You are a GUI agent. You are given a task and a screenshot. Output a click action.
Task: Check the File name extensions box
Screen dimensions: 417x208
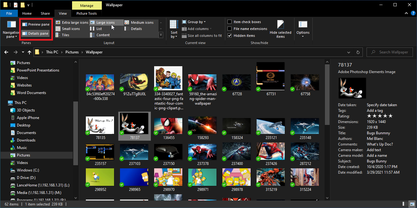(230, 29)
